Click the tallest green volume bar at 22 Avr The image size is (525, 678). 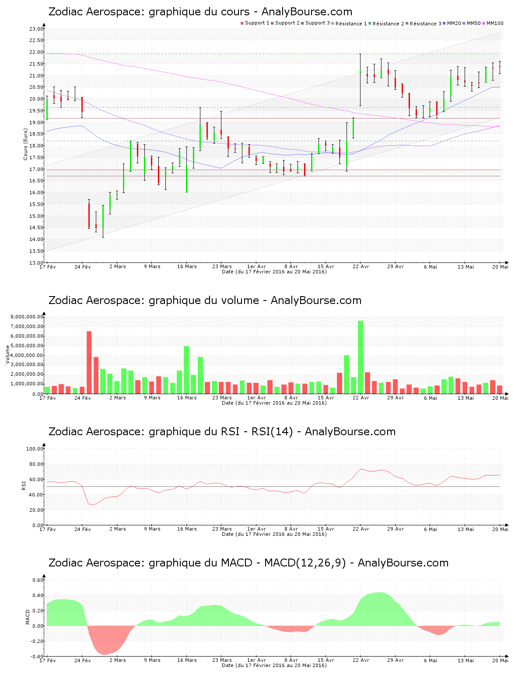coord(360,357)
